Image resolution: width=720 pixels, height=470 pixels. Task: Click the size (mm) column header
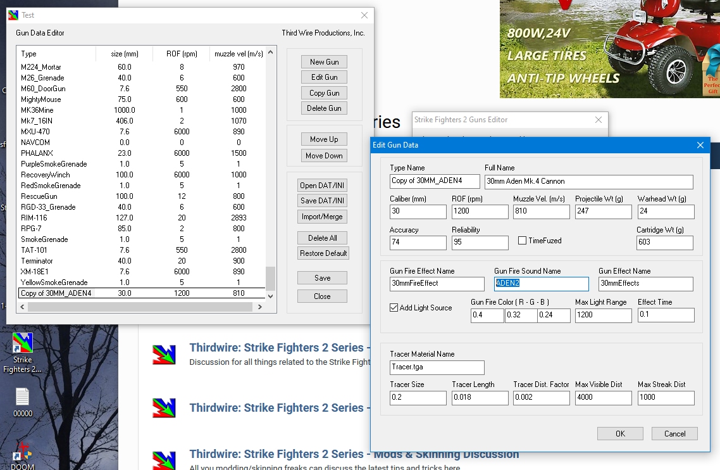coord(125,54)
